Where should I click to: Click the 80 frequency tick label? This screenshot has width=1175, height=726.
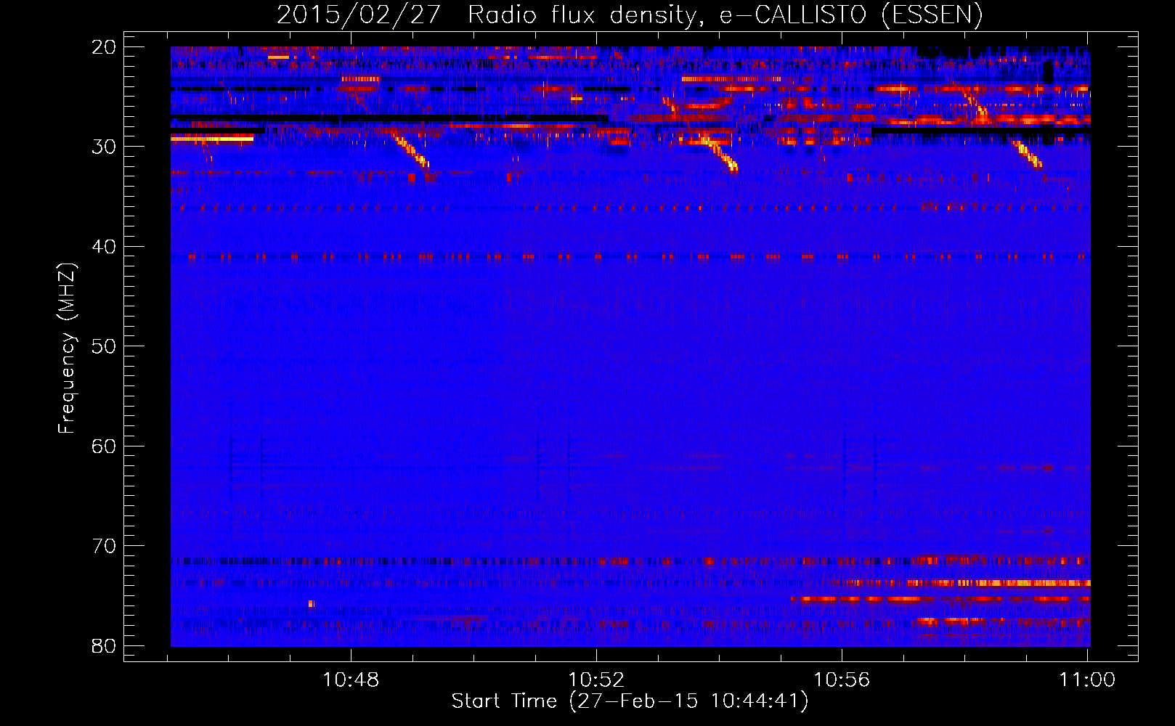coord(104,646)
